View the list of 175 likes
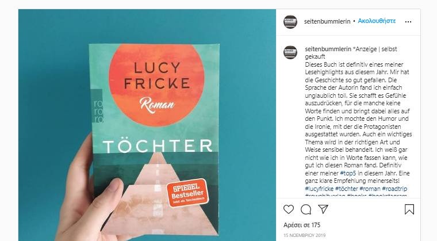The image size is (437, 241). (x=302, y=225)
